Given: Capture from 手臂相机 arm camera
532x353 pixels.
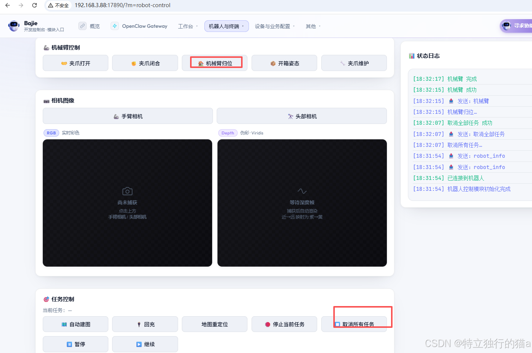Looking at the screenshot, I should 128,116.
